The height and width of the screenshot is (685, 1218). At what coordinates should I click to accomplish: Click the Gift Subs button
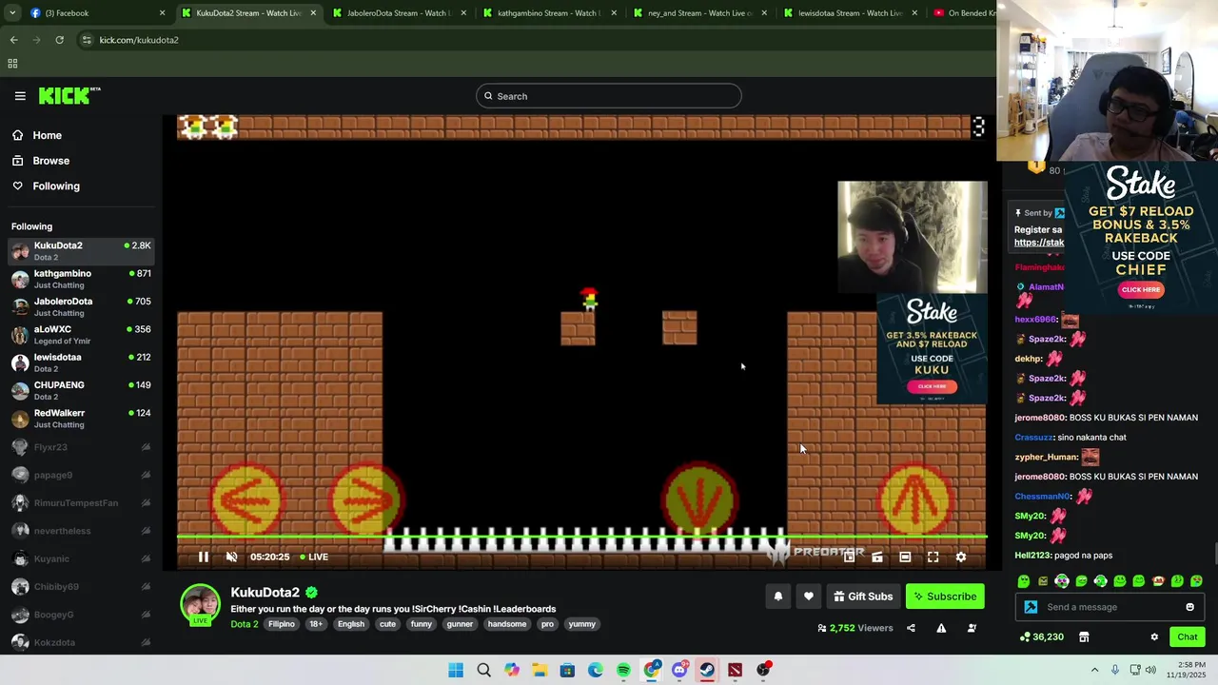tap(863, 597)
